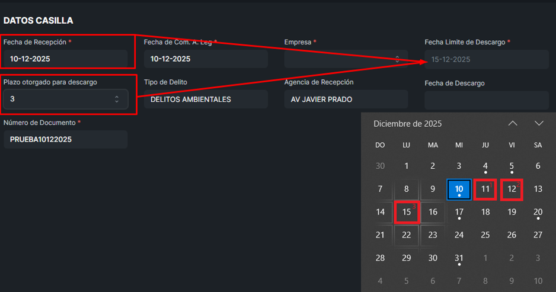
Task: Click the Fecha de Recepción field
Action: pyautogui.click(x=65, y=59)
